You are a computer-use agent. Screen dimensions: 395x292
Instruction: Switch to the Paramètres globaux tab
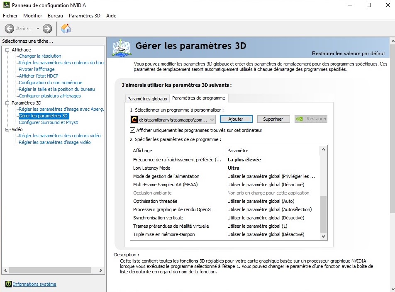pyautogui.click(x=147, y=99)
